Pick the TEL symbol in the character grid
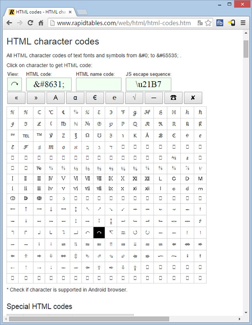This screenshot has width=252, height=325. 26,136
